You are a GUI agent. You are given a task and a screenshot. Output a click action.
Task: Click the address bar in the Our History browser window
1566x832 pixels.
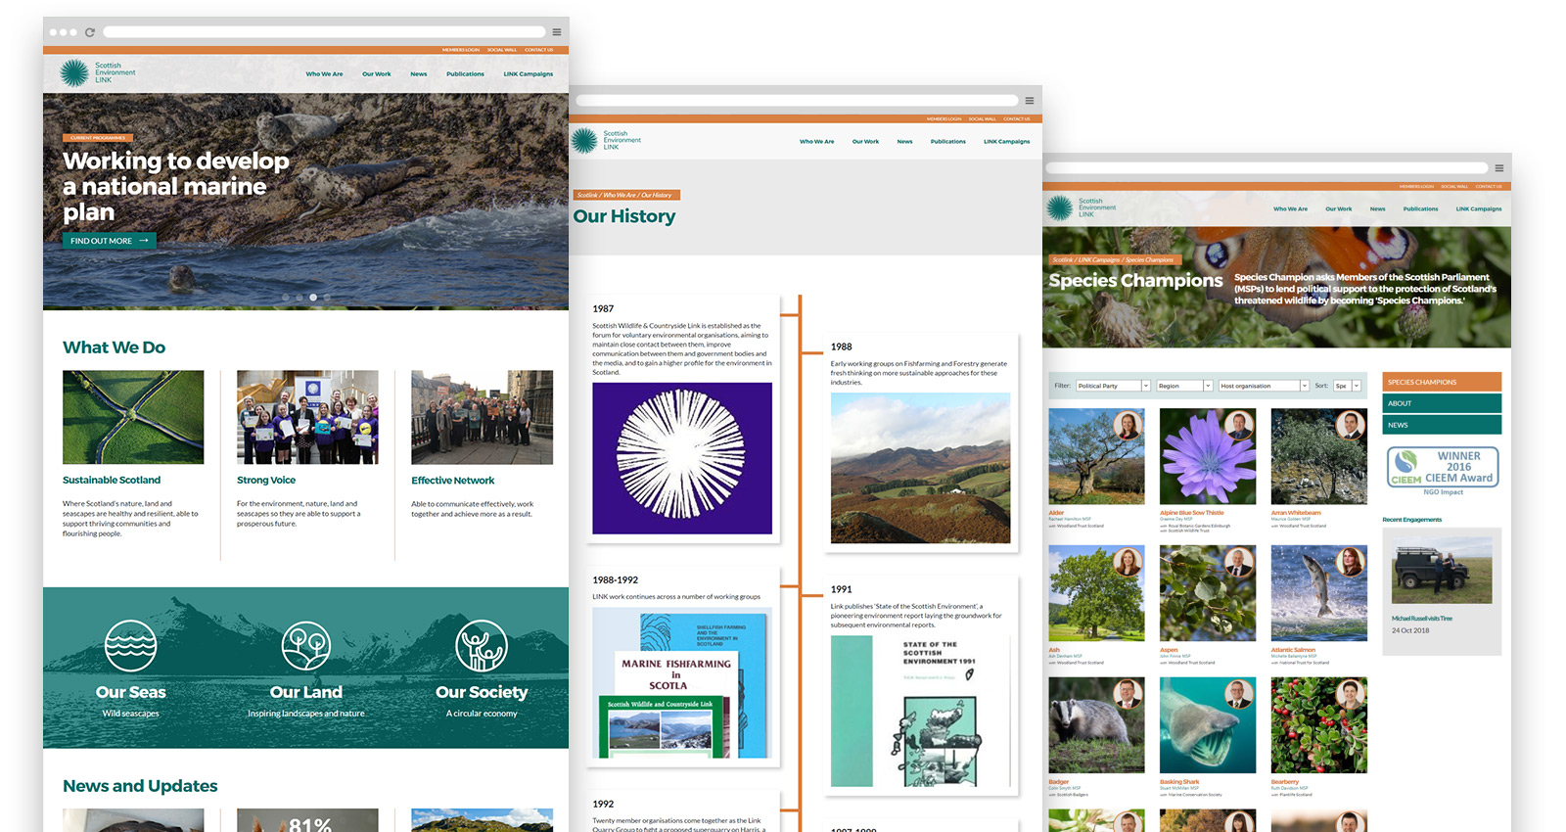797,100
